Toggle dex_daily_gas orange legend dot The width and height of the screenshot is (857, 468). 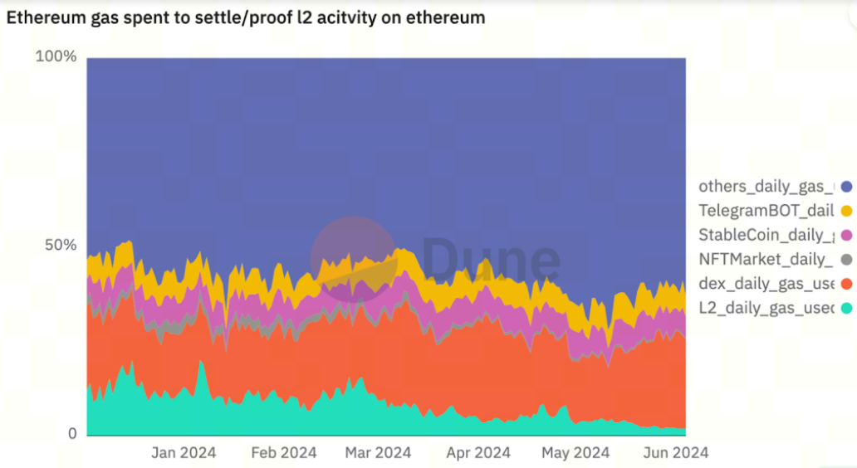(846, 284)
